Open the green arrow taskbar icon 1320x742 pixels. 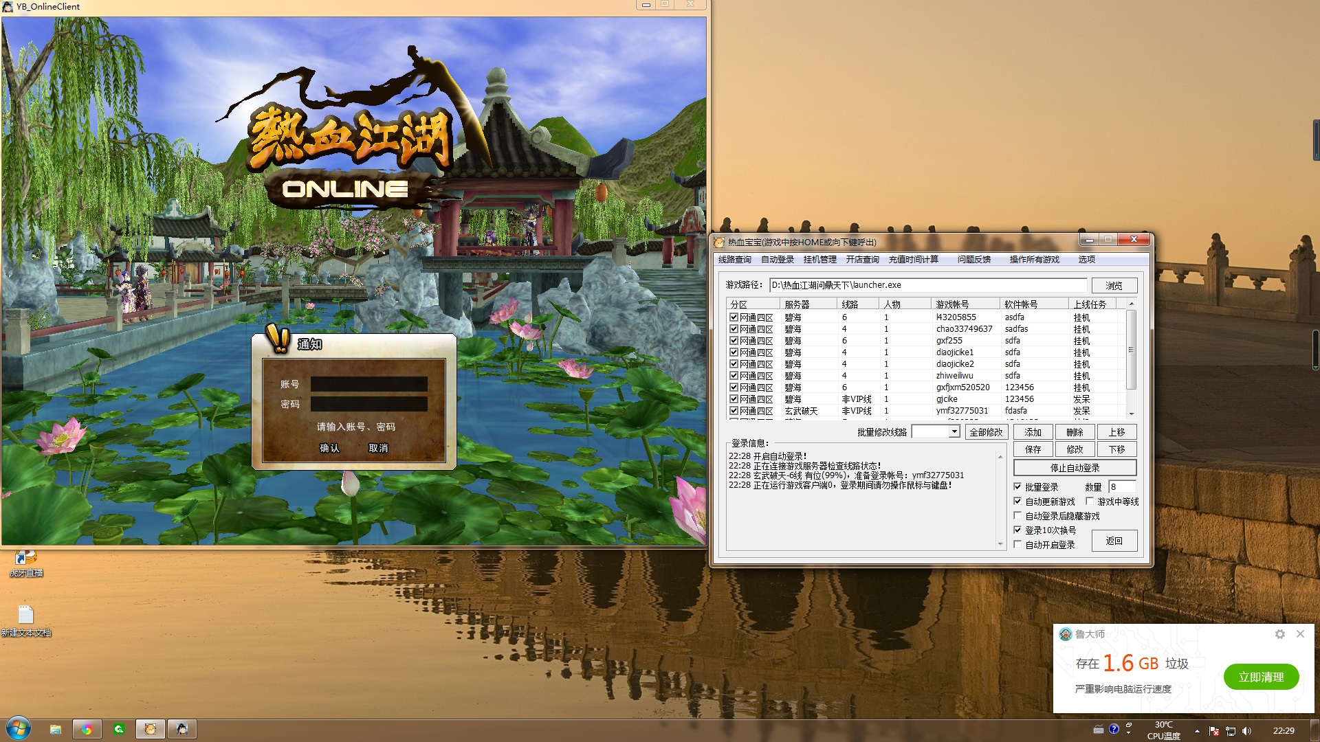119,729
